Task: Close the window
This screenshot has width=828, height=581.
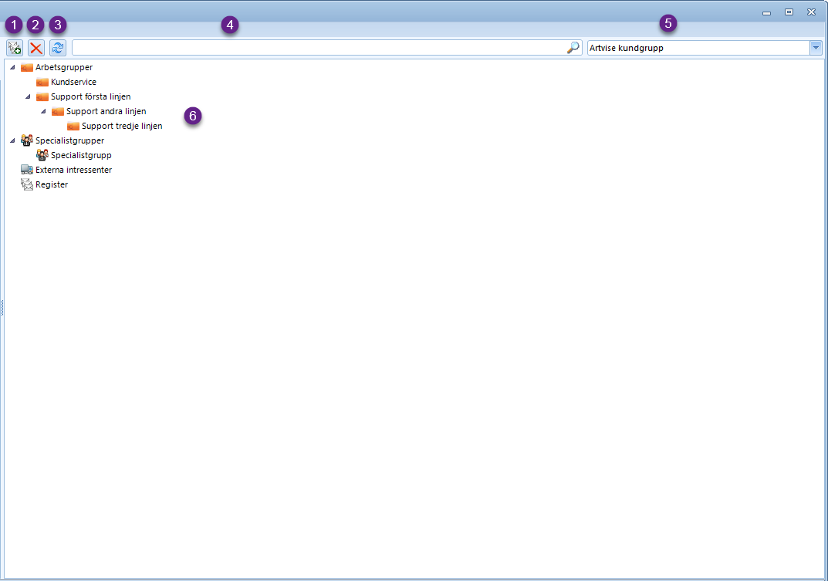Action: pyautogui.click(x=812, y=12)
